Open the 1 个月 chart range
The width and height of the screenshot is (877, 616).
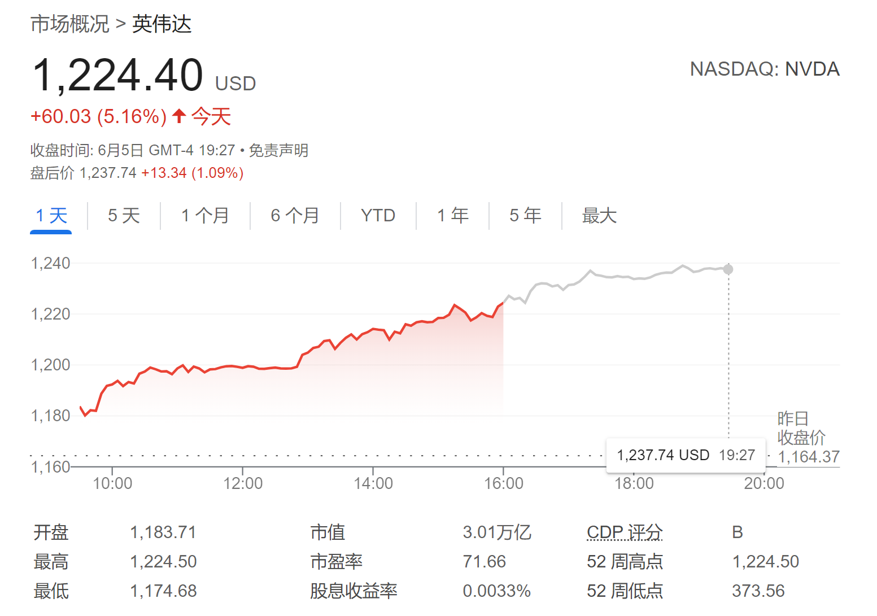point(205,216)
